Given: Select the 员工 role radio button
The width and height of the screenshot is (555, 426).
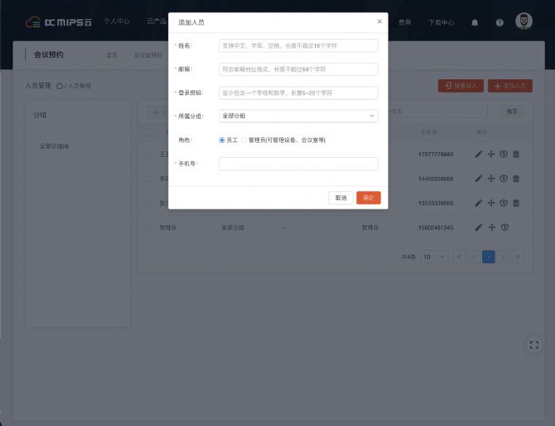Looking at the screenshot, I should tap(222, 140).
